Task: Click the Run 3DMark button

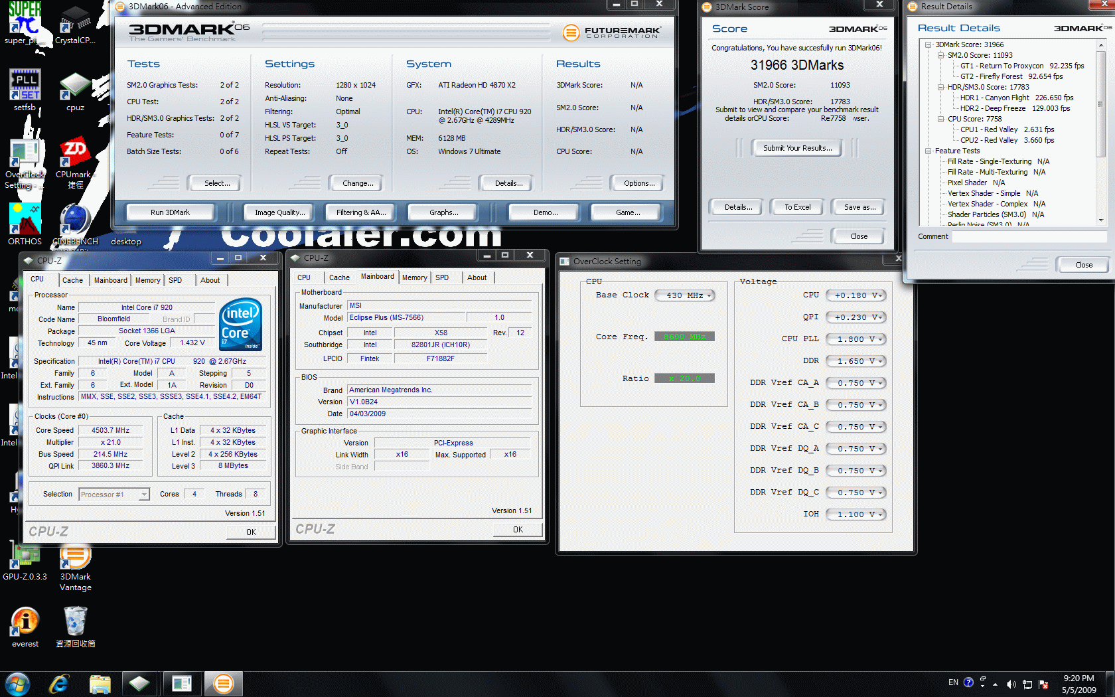Action: tap(170, 212)
